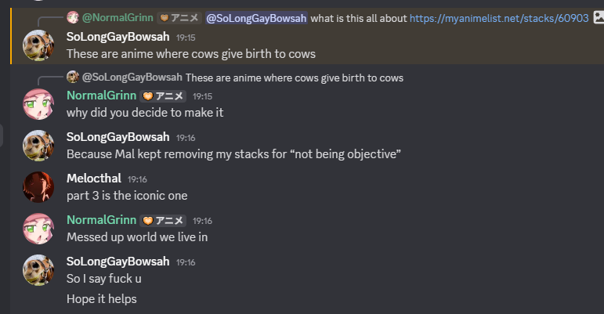
Task: Click the "part 3 is the iconic one" message
Action: pyautogui.click(x=127, y=195)
